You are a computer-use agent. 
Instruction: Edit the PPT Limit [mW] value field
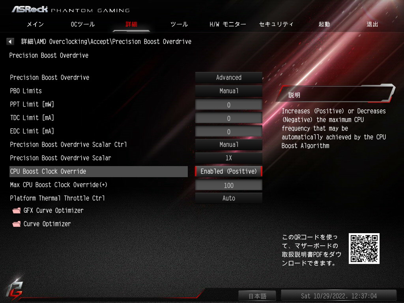[228, 105]
